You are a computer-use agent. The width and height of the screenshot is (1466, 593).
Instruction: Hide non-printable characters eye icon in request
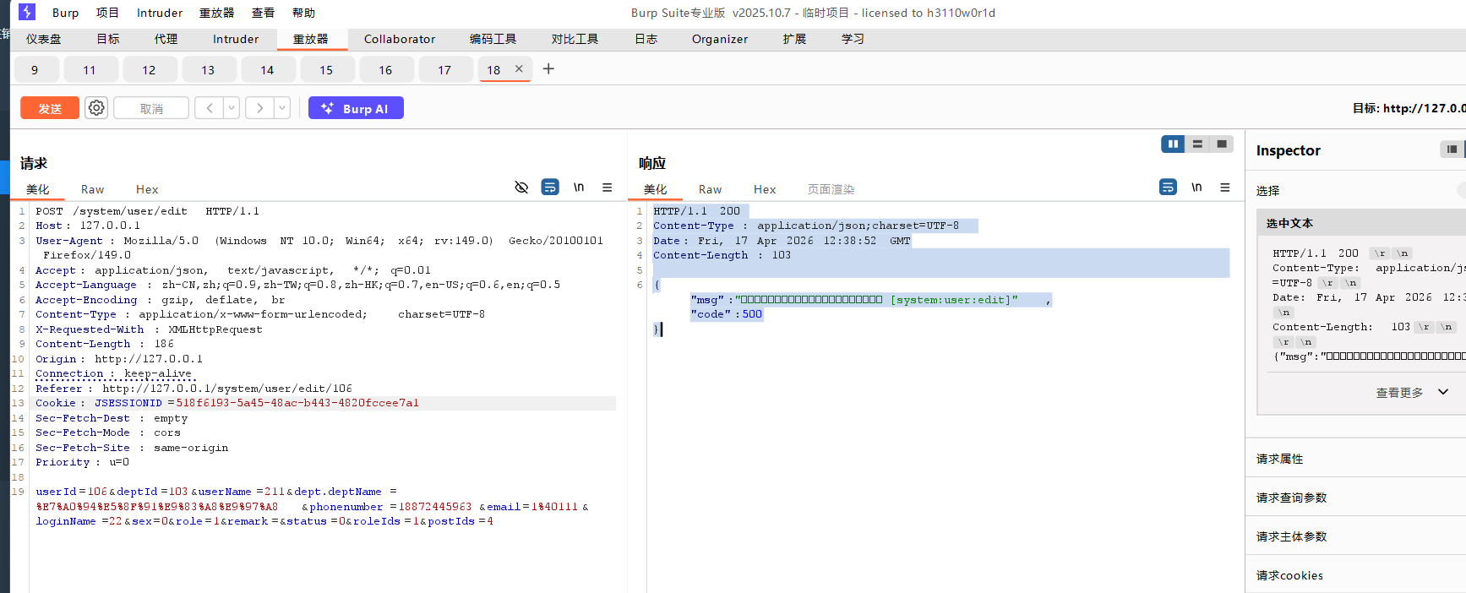521,188
